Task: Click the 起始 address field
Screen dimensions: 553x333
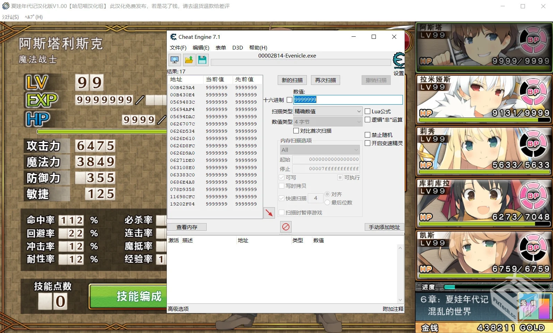Action: (326, 159)
